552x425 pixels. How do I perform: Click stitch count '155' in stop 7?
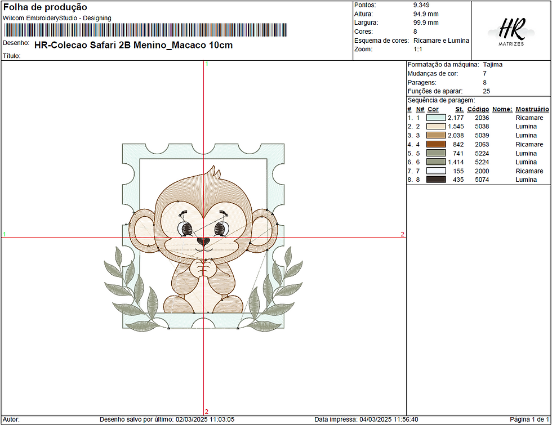[x=458, y=171]
